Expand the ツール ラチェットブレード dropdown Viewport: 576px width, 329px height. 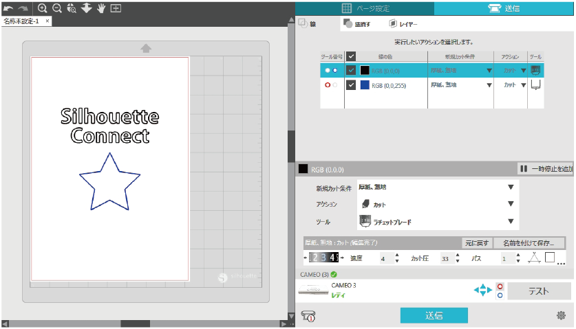438,222
